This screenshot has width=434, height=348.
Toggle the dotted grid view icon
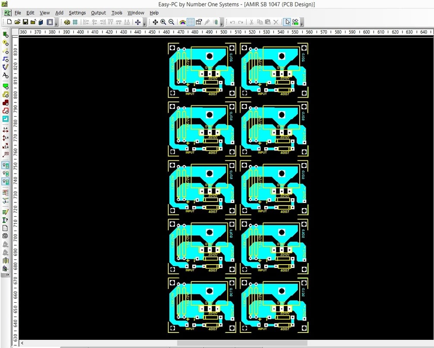191,22
